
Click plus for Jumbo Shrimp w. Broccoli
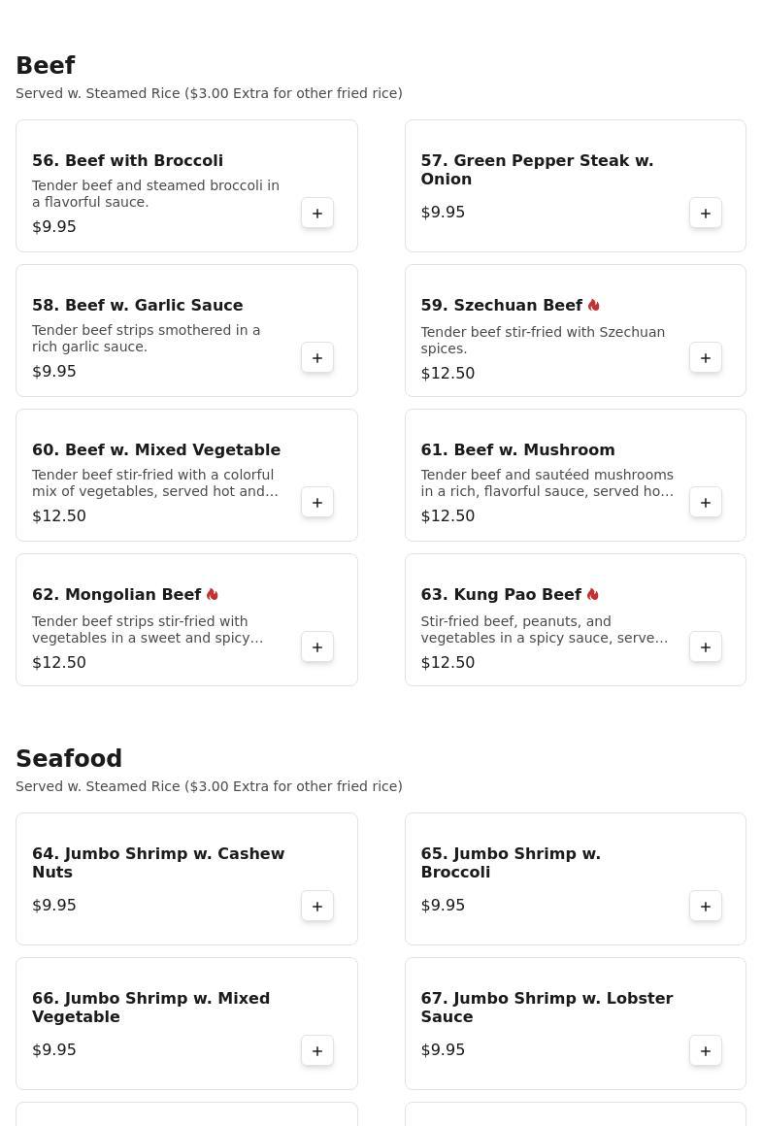point(706,907)
